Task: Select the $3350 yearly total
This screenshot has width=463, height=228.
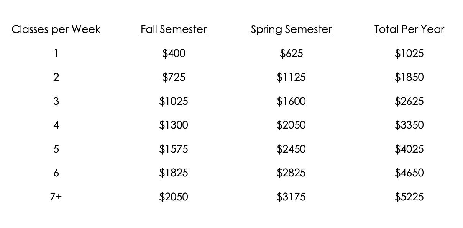Action: [x=409, y=125]
